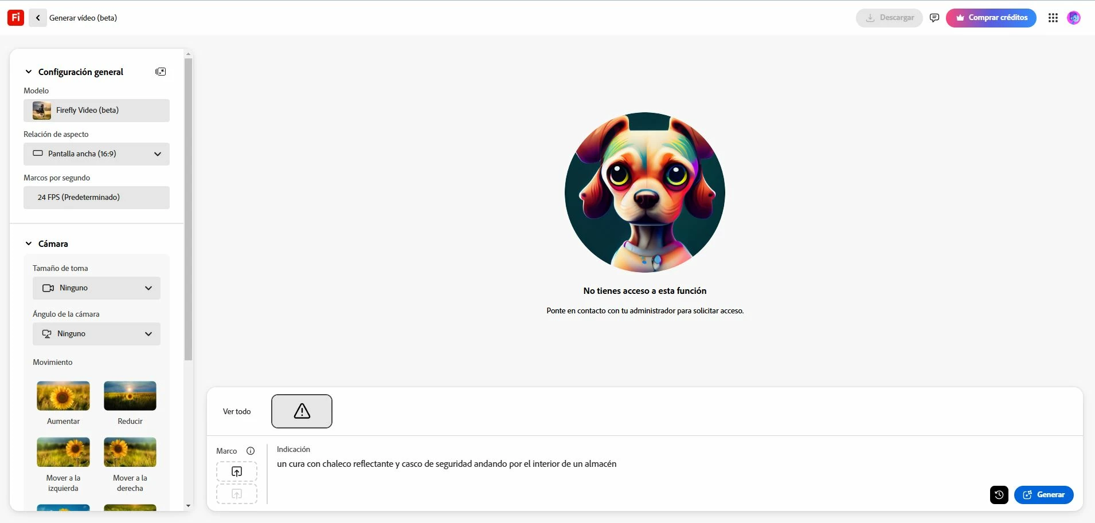Viewport: 1095px width, 523px height.
Task: Choose the Mover a la derecha movement
Action: [x=130, y=452]
